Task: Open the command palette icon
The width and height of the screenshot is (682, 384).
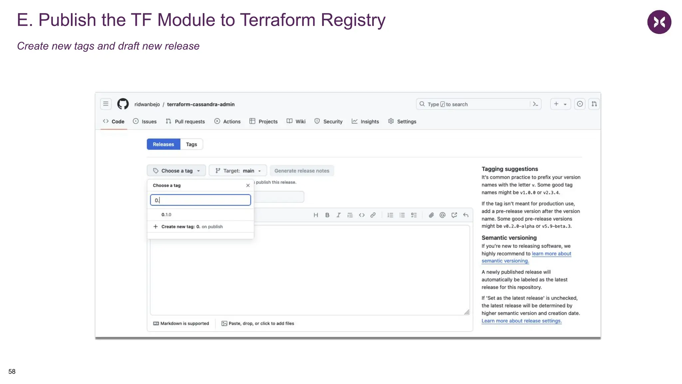Action: 535,104
